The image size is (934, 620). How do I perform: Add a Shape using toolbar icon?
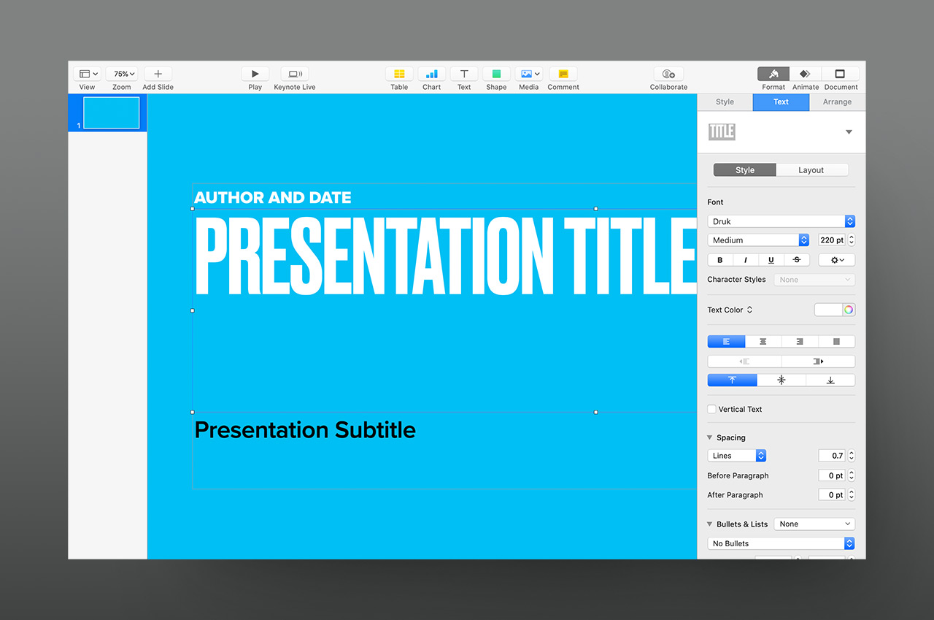[x=496, y=74]
